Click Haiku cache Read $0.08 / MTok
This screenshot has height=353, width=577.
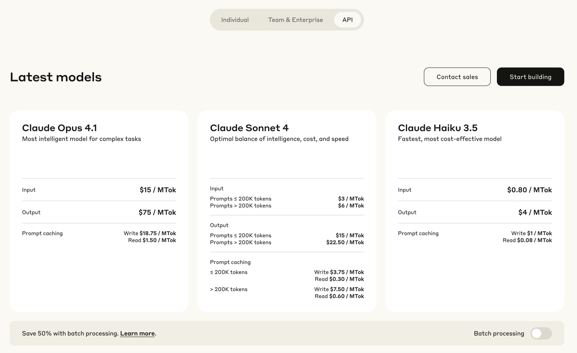click(527, 240)
